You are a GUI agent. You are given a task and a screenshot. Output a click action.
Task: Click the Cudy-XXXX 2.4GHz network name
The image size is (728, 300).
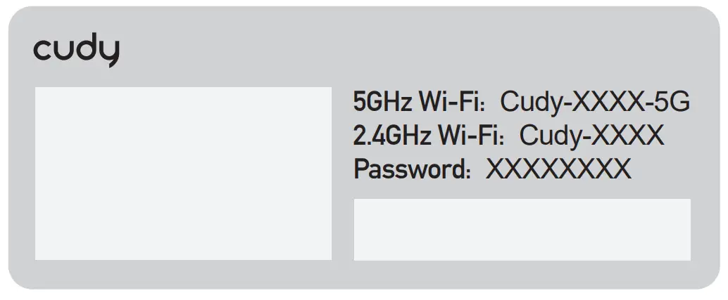[x=591, y=136]
